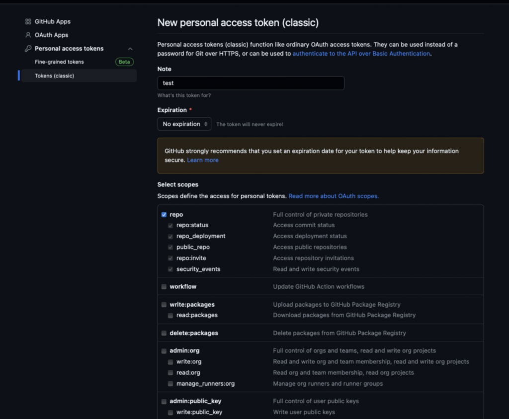Click the Learn more link in the warning

[x=203, y=161]
